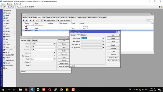Open the Dashboard menu

click(x=17, y=4)
